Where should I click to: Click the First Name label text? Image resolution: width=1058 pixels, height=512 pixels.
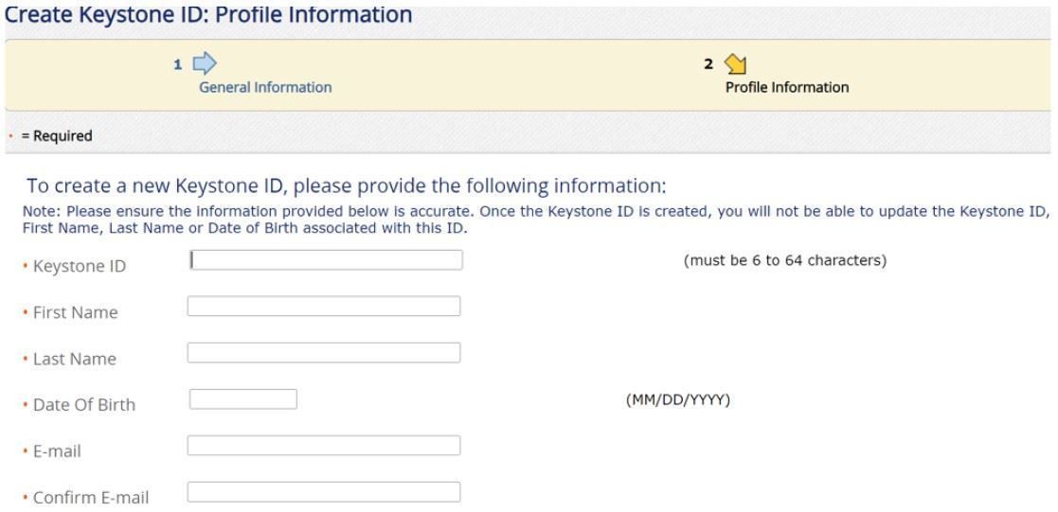[76, 313]
